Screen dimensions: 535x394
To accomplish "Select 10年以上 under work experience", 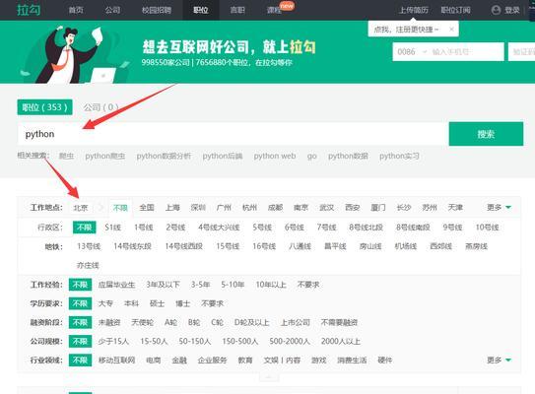I will coord(271,285).
